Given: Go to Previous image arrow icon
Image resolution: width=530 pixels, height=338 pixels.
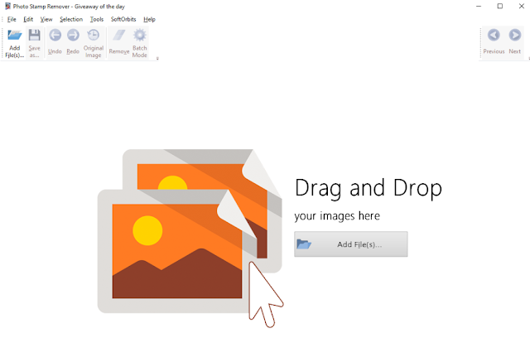Looking at the screenshot, I should click(494, 35).
